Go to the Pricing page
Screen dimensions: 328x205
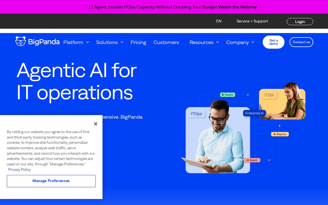(x=138, y=42)
